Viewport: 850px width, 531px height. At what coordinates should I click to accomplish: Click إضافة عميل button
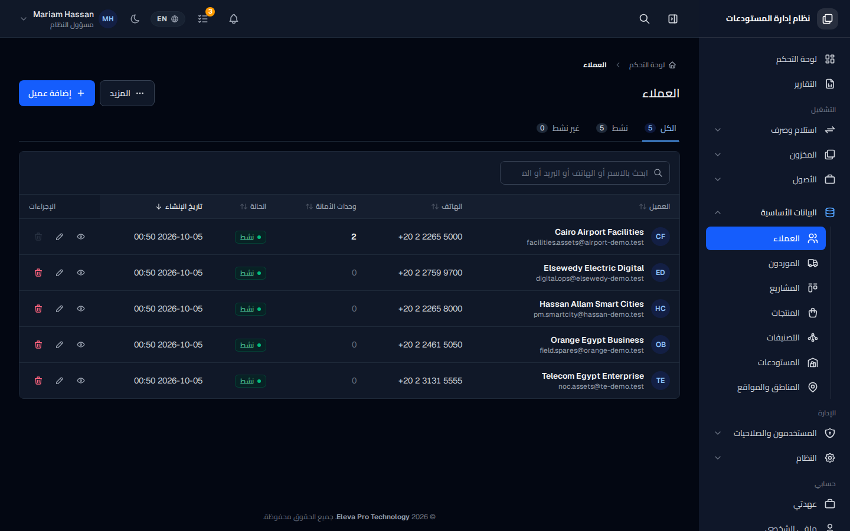(57, 93)
